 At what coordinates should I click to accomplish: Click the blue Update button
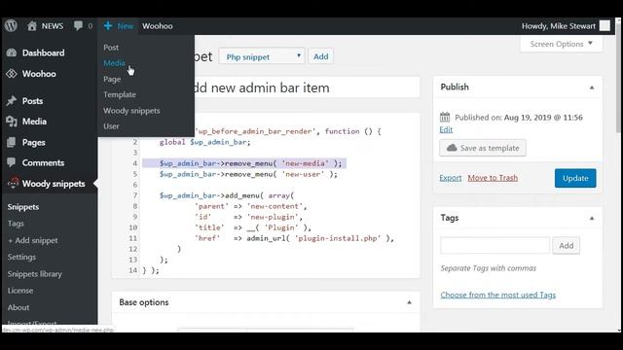click(x=575, y=178)
